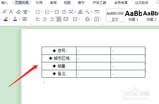Open the 会员专享 tab
This screenshot has height=104, width=159.
(121, 3)
